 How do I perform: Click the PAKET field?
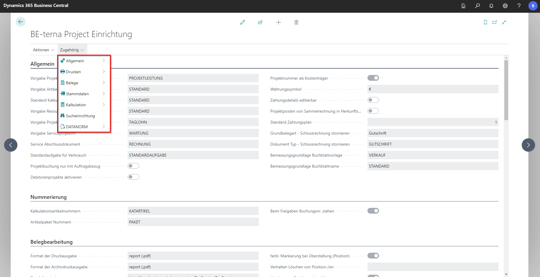[193, 222]
